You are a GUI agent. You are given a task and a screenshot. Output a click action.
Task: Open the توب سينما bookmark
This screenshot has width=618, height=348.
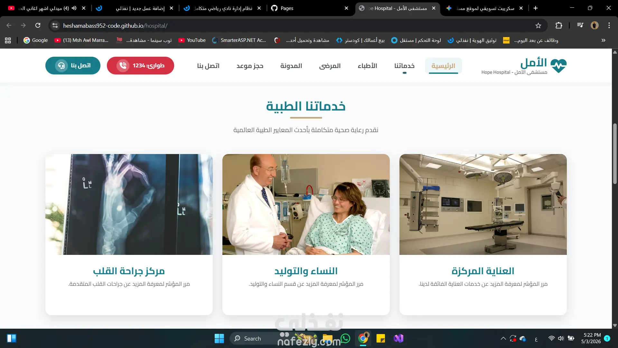click(x=144, y=40)
